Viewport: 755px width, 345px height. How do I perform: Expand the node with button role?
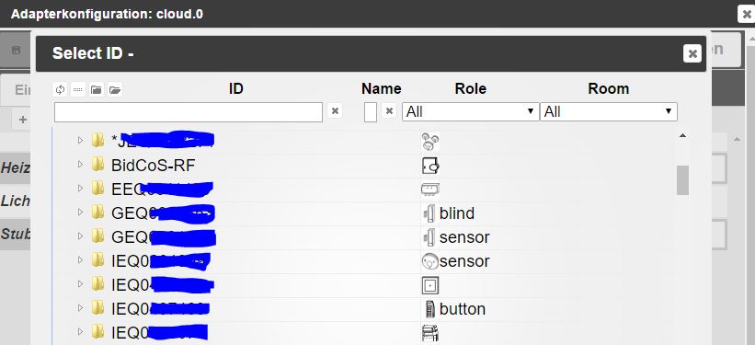tap(80, 307)
